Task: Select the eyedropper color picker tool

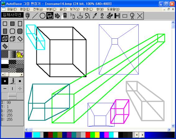Action: click(95, 16)
